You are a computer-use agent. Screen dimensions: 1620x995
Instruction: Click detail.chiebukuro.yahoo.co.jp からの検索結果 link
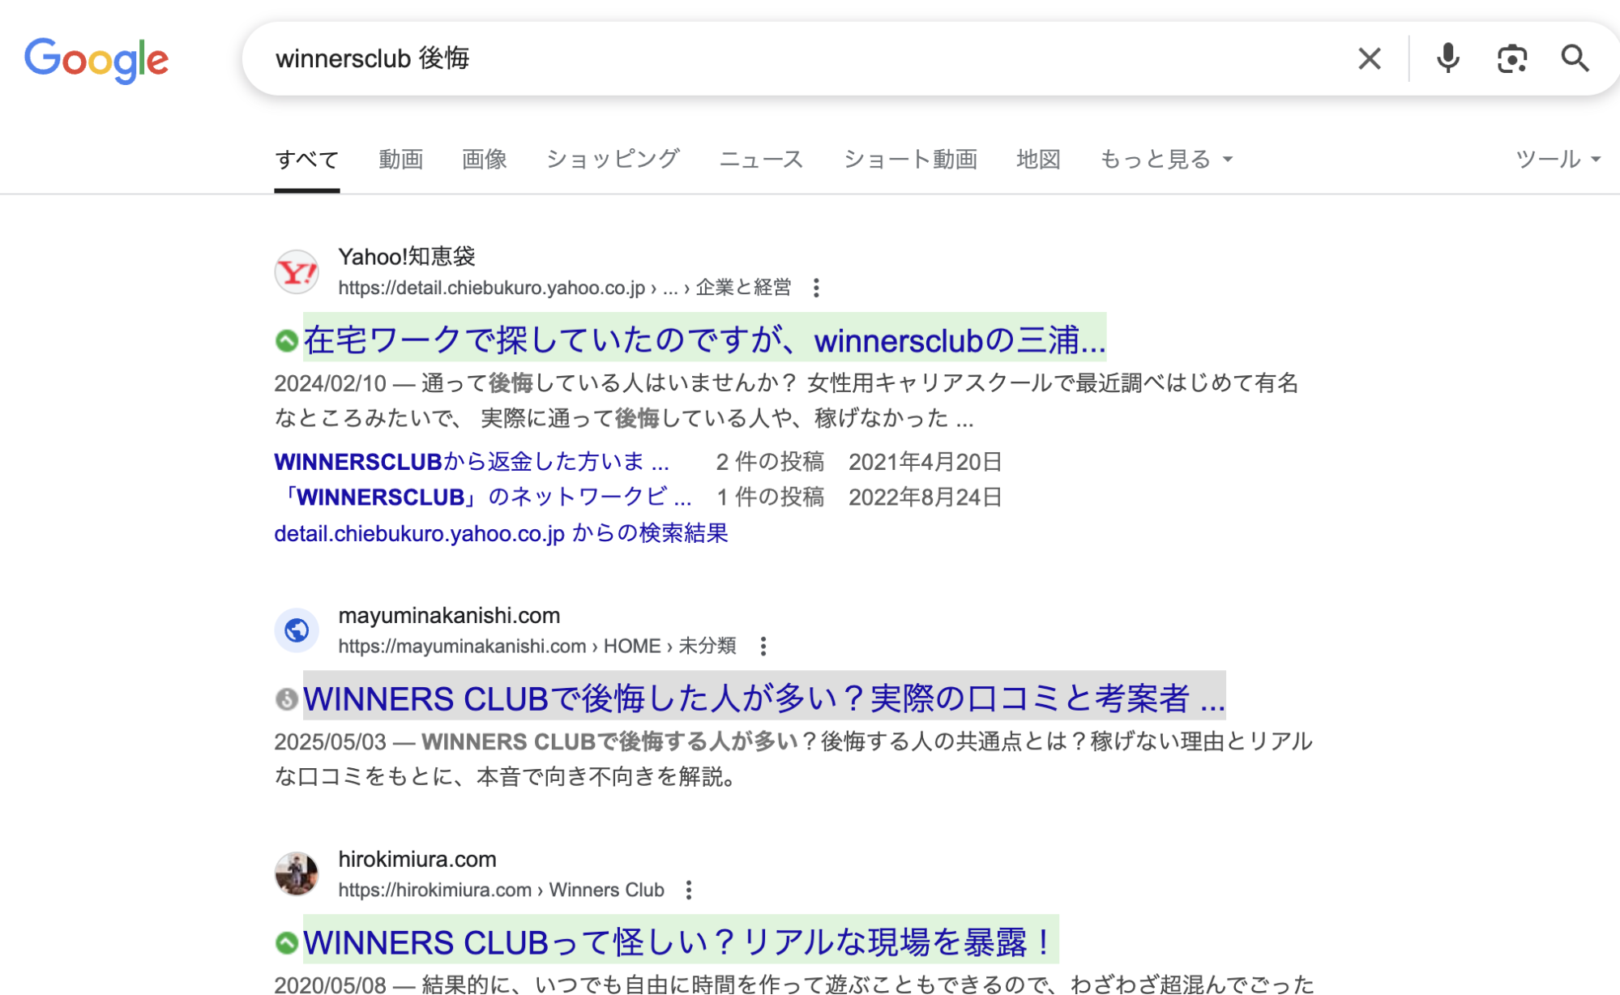(x=501, y=533)
